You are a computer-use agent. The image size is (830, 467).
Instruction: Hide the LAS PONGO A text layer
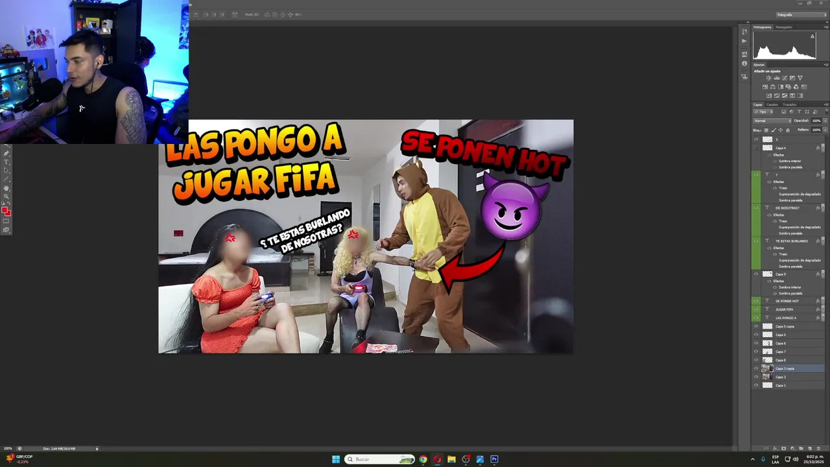pyautogui.click(x=755, y=318)
